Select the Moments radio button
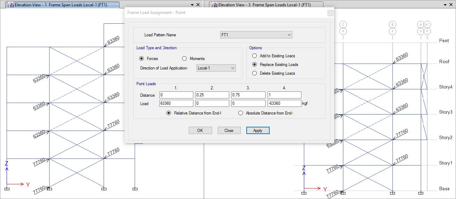Screen dimensions: 456x199 point(185,59)
